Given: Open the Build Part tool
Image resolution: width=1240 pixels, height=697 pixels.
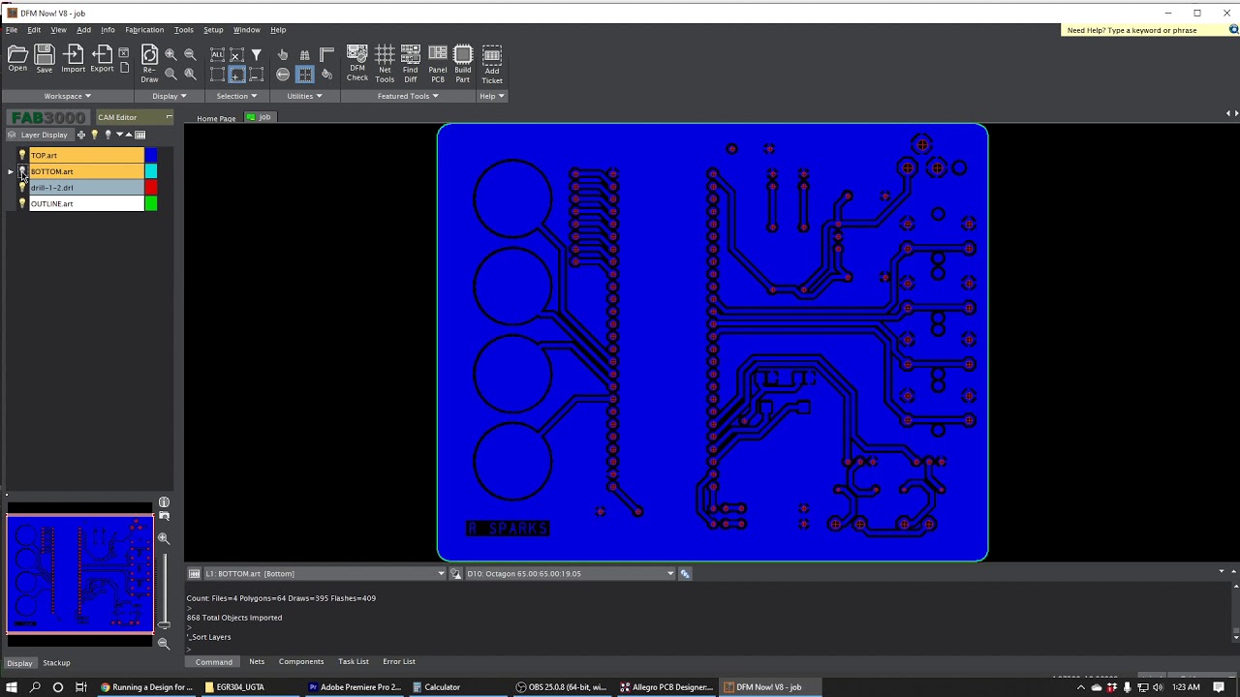Looking at the screenshot, I should (463, 64).
